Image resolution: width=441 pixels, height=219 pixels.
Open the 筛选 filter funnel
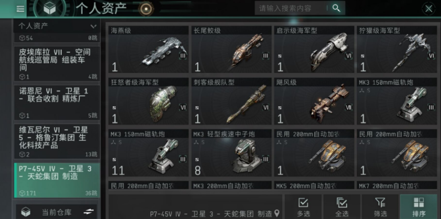(x=381, y=207)
